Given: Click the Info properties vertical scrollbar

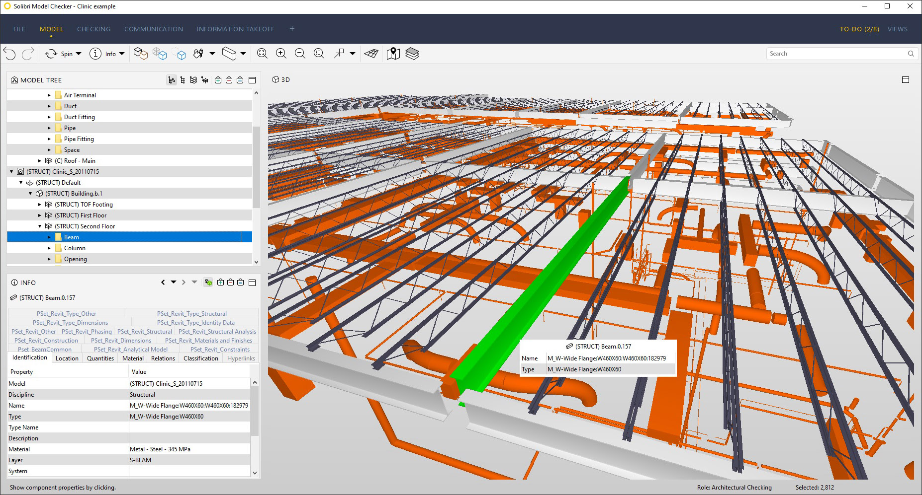Looking at the screenshot, I should pos(255,411).
